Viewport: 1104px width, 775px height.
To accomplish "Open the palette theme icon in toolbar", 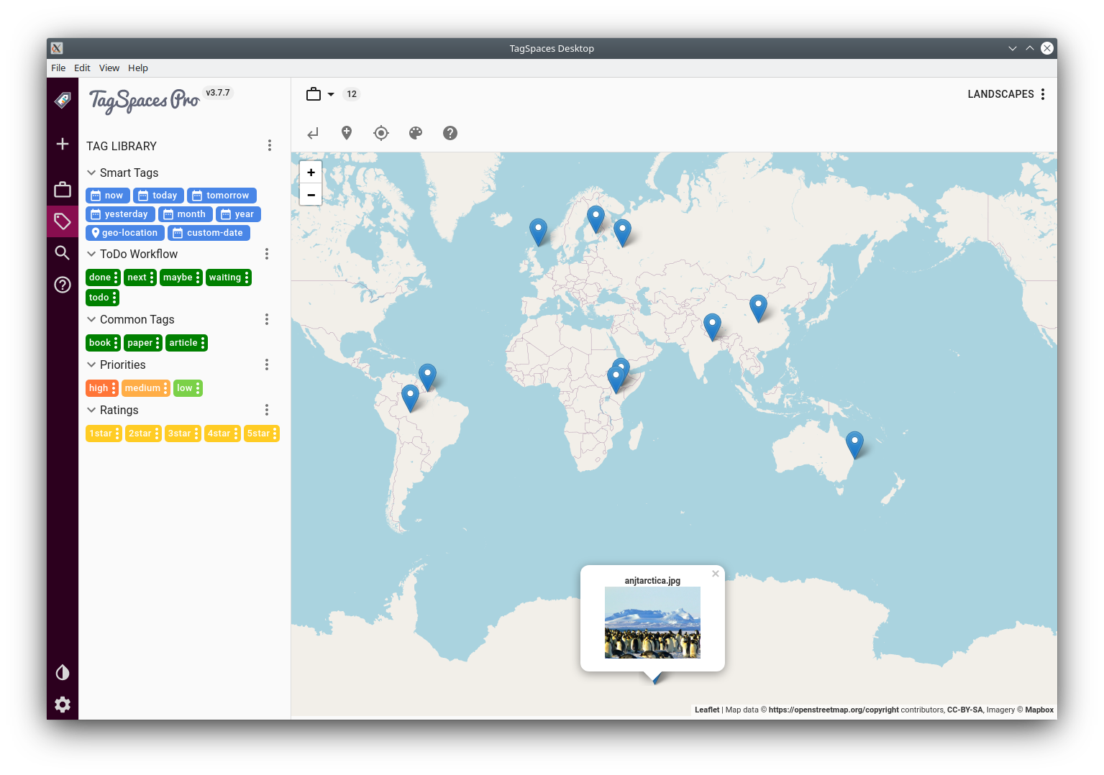I will point(416,133).
